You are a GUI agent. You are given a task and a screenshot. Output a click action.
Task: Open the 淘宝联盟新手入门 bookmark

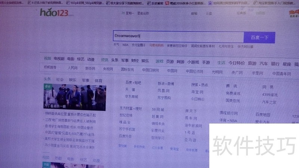pos(275,3)
